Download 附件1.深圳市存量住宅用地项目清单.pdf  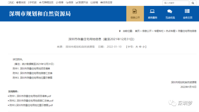(30, 96)
